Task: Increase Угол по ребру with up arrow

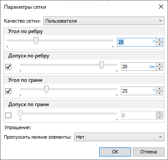Action: [x=160, y=40]
